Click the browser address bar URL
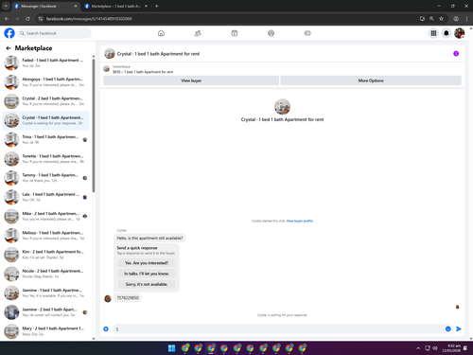 89,19
